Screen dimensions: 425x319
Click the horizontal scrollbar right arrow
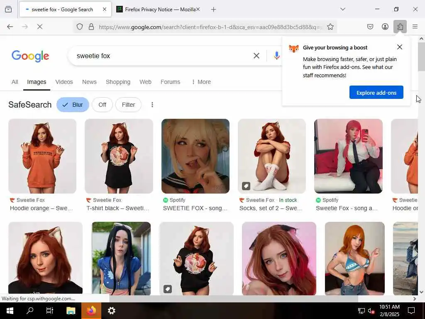[x=415, y=299]
